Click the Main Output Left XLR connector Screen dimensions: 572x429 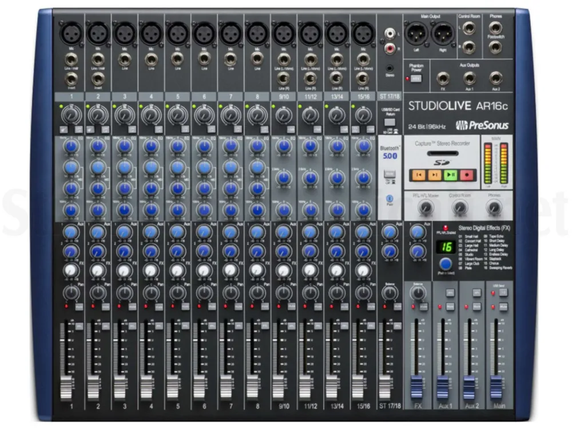click(x=416, y=34)
